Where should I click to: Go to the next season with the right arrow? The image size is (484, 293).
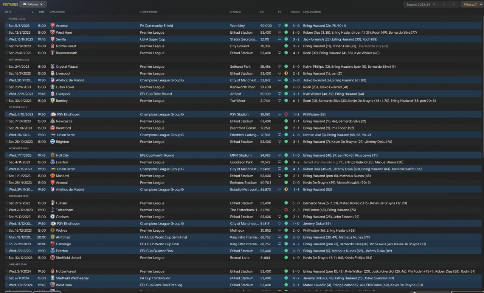point(454,5)
